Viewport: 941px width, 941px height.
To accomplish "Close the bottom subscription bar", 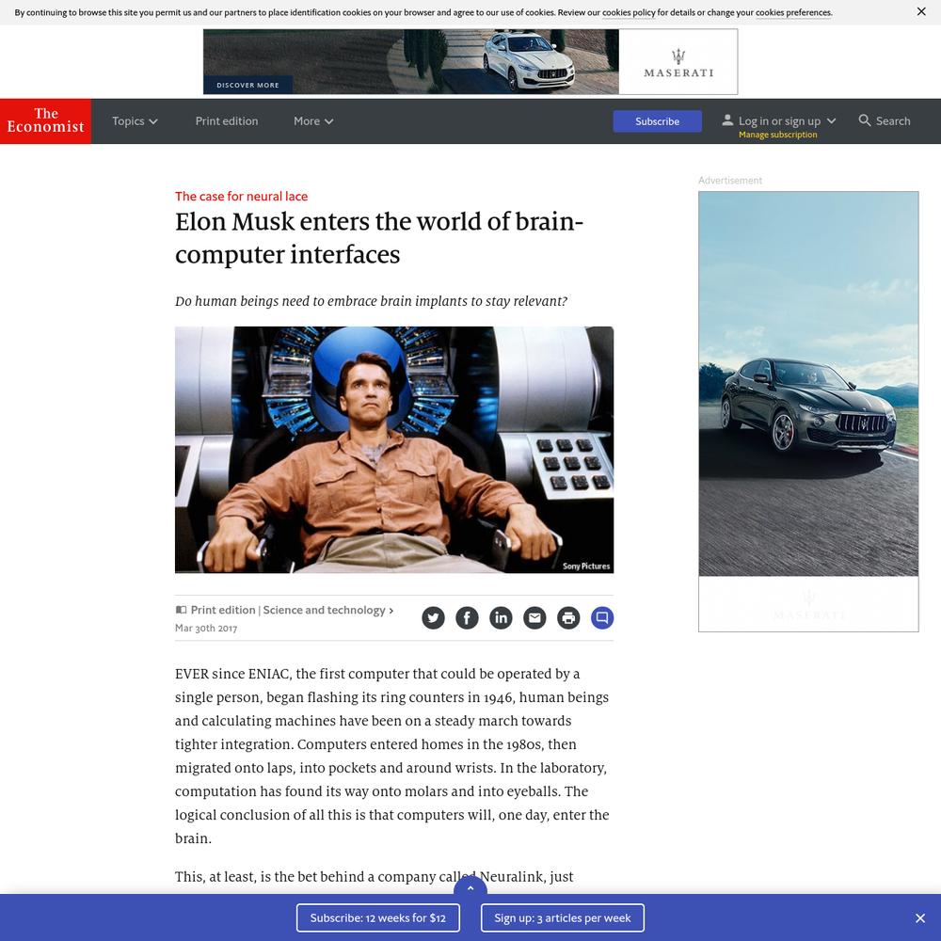I will (x=920, y=918).
